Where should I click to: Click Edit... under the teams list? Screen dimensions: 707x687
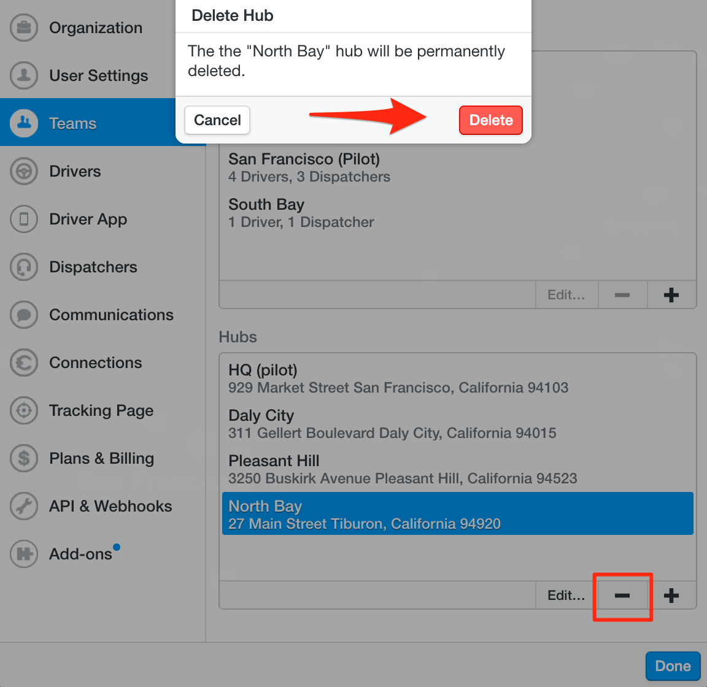tap(566, 295)
